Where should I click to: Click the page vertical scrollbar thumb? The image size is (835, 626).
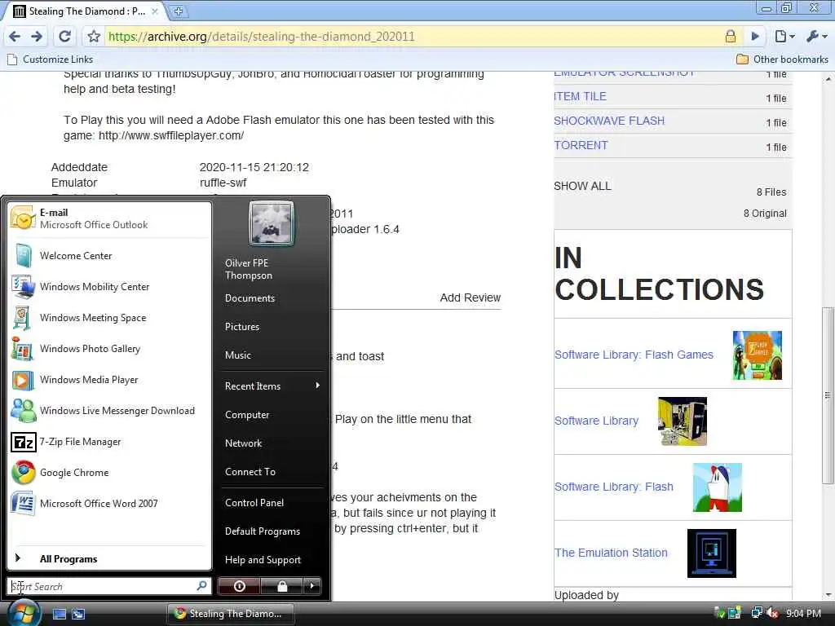coord(827,395)
